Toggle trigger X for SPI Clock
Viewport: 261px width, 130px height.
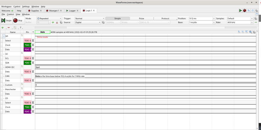(33, 45)
